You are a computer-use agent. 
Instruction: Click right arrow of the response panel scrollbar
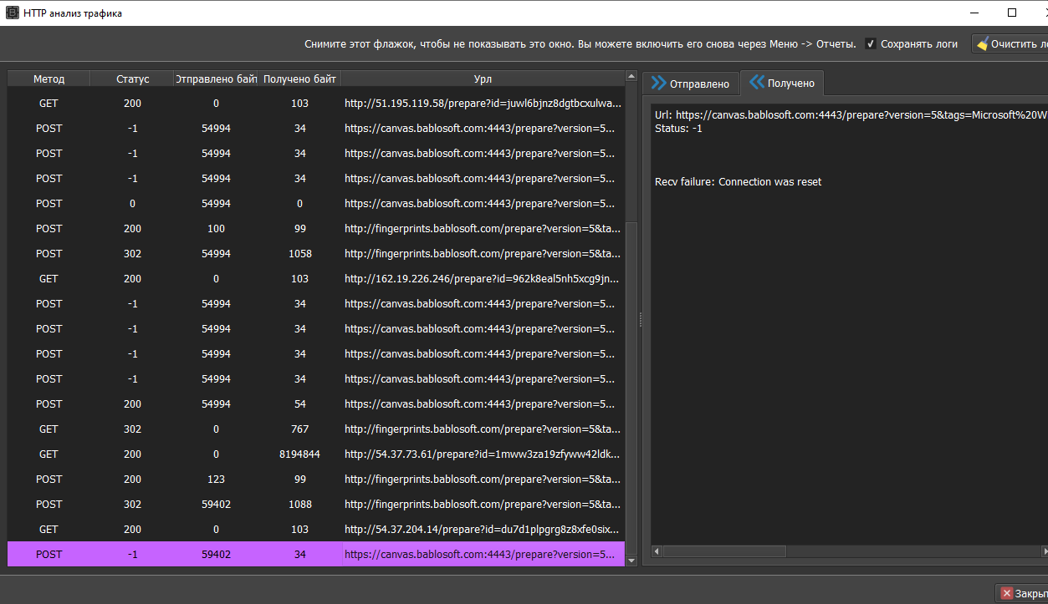click(x=1043, y=551)
